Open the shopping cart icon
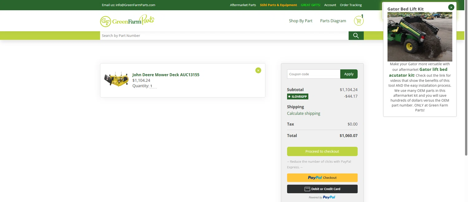 pyautogui.click(x=358, y=21)
